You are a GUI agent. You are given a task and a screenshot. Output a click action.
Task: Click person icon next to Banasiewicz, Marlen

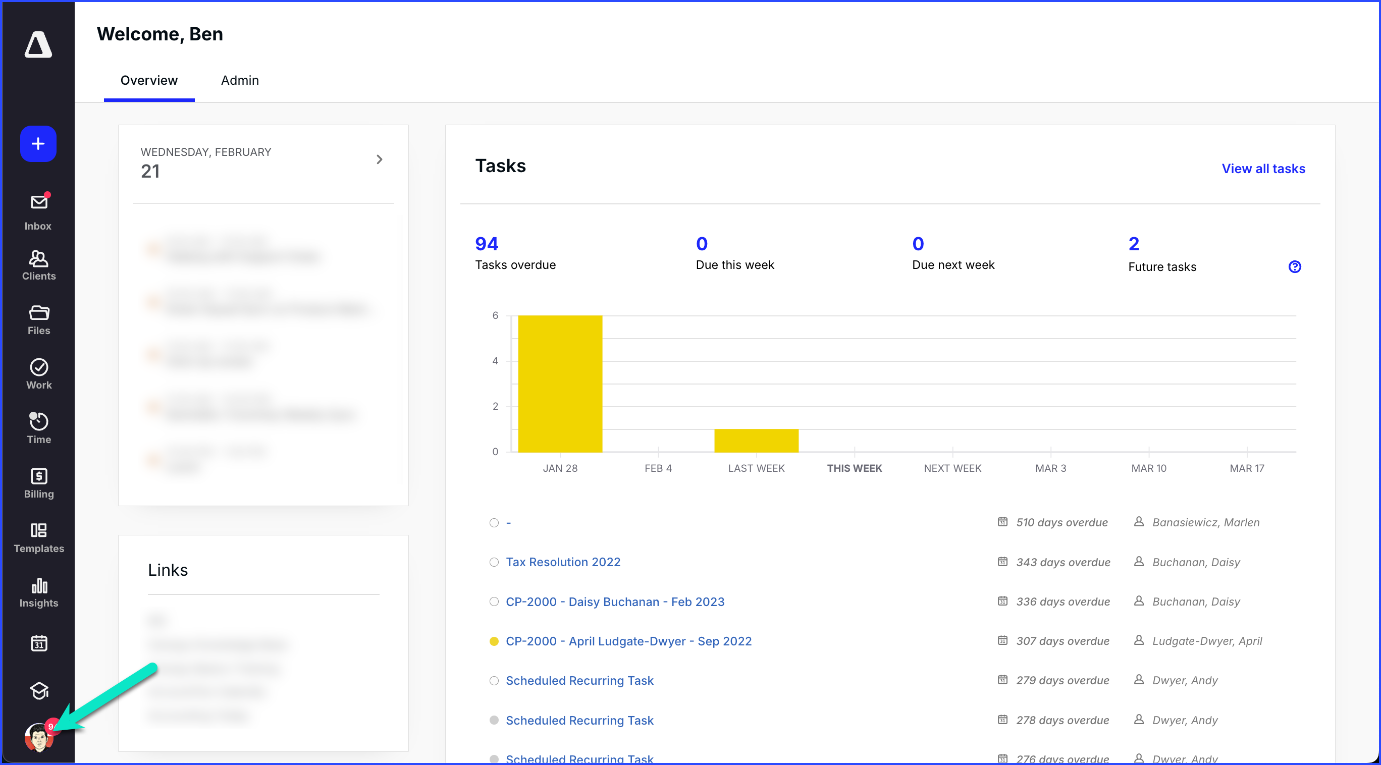pos(1139,522)
